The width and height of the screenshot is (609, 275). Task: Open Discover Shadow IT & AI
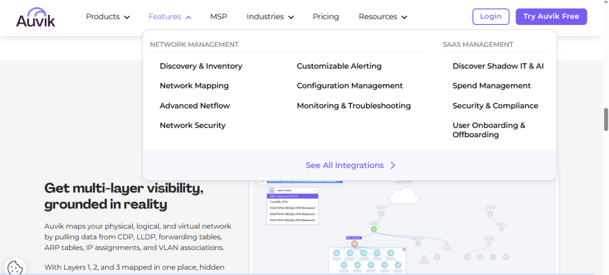(498, 67)
